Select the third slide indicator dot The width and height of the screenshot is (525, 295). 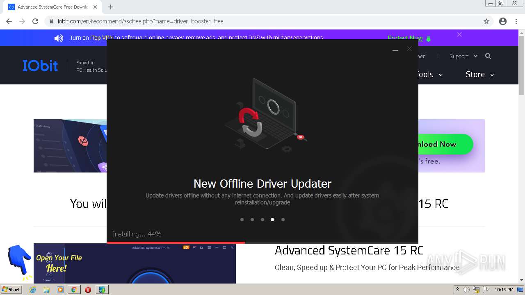pos(262,220)
